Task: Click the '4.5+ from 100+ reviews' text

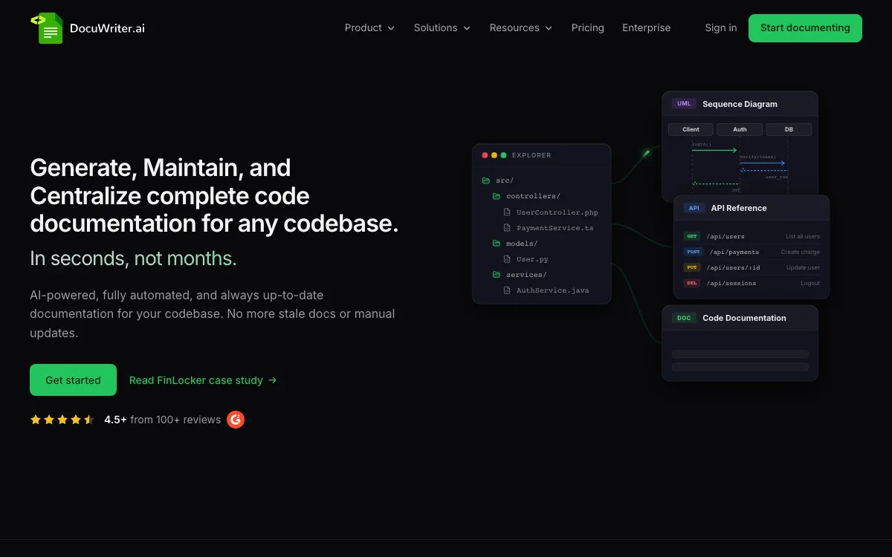Action: point(163,420)
